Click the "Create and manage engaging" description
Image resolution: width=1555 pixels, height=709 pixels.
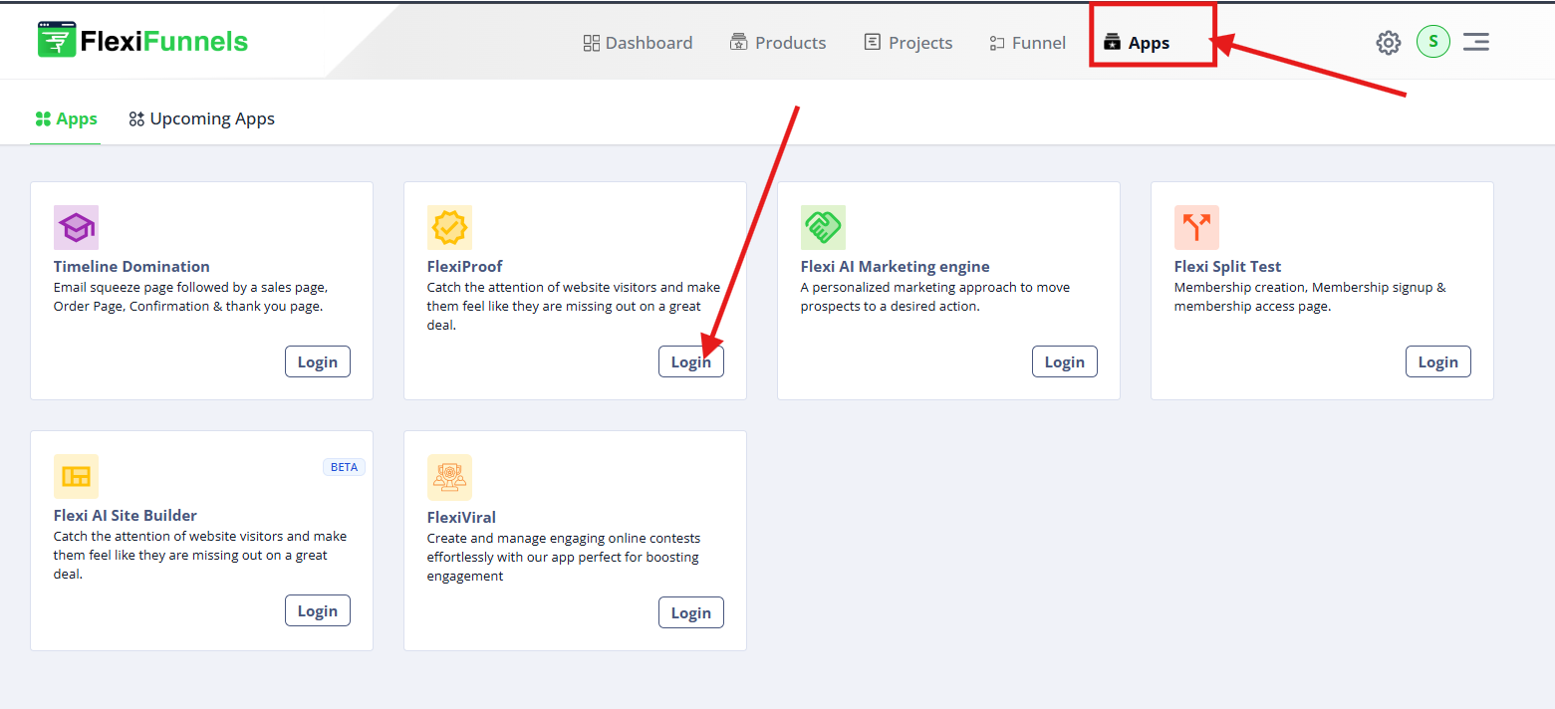[564, 557]
